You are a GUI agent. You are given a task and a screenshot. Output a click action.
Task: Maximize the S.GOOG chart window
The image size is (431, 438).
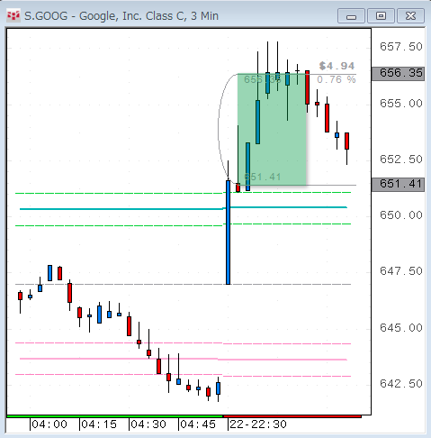381,16
